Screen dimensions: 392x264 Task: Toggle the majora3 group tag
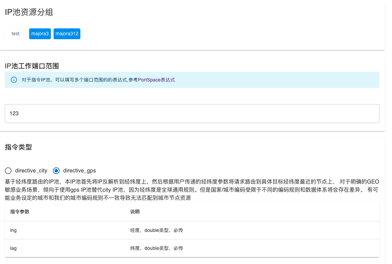[40, 34]
